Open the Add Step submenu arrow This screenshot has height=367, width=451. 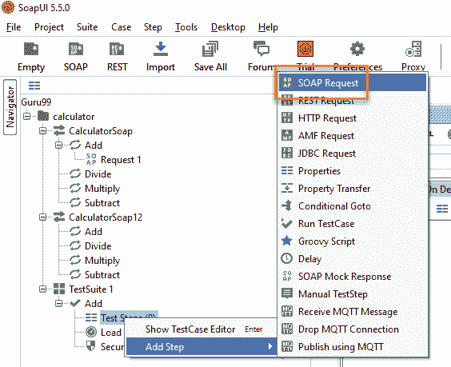pyautogui.click(x=269, y=346)
